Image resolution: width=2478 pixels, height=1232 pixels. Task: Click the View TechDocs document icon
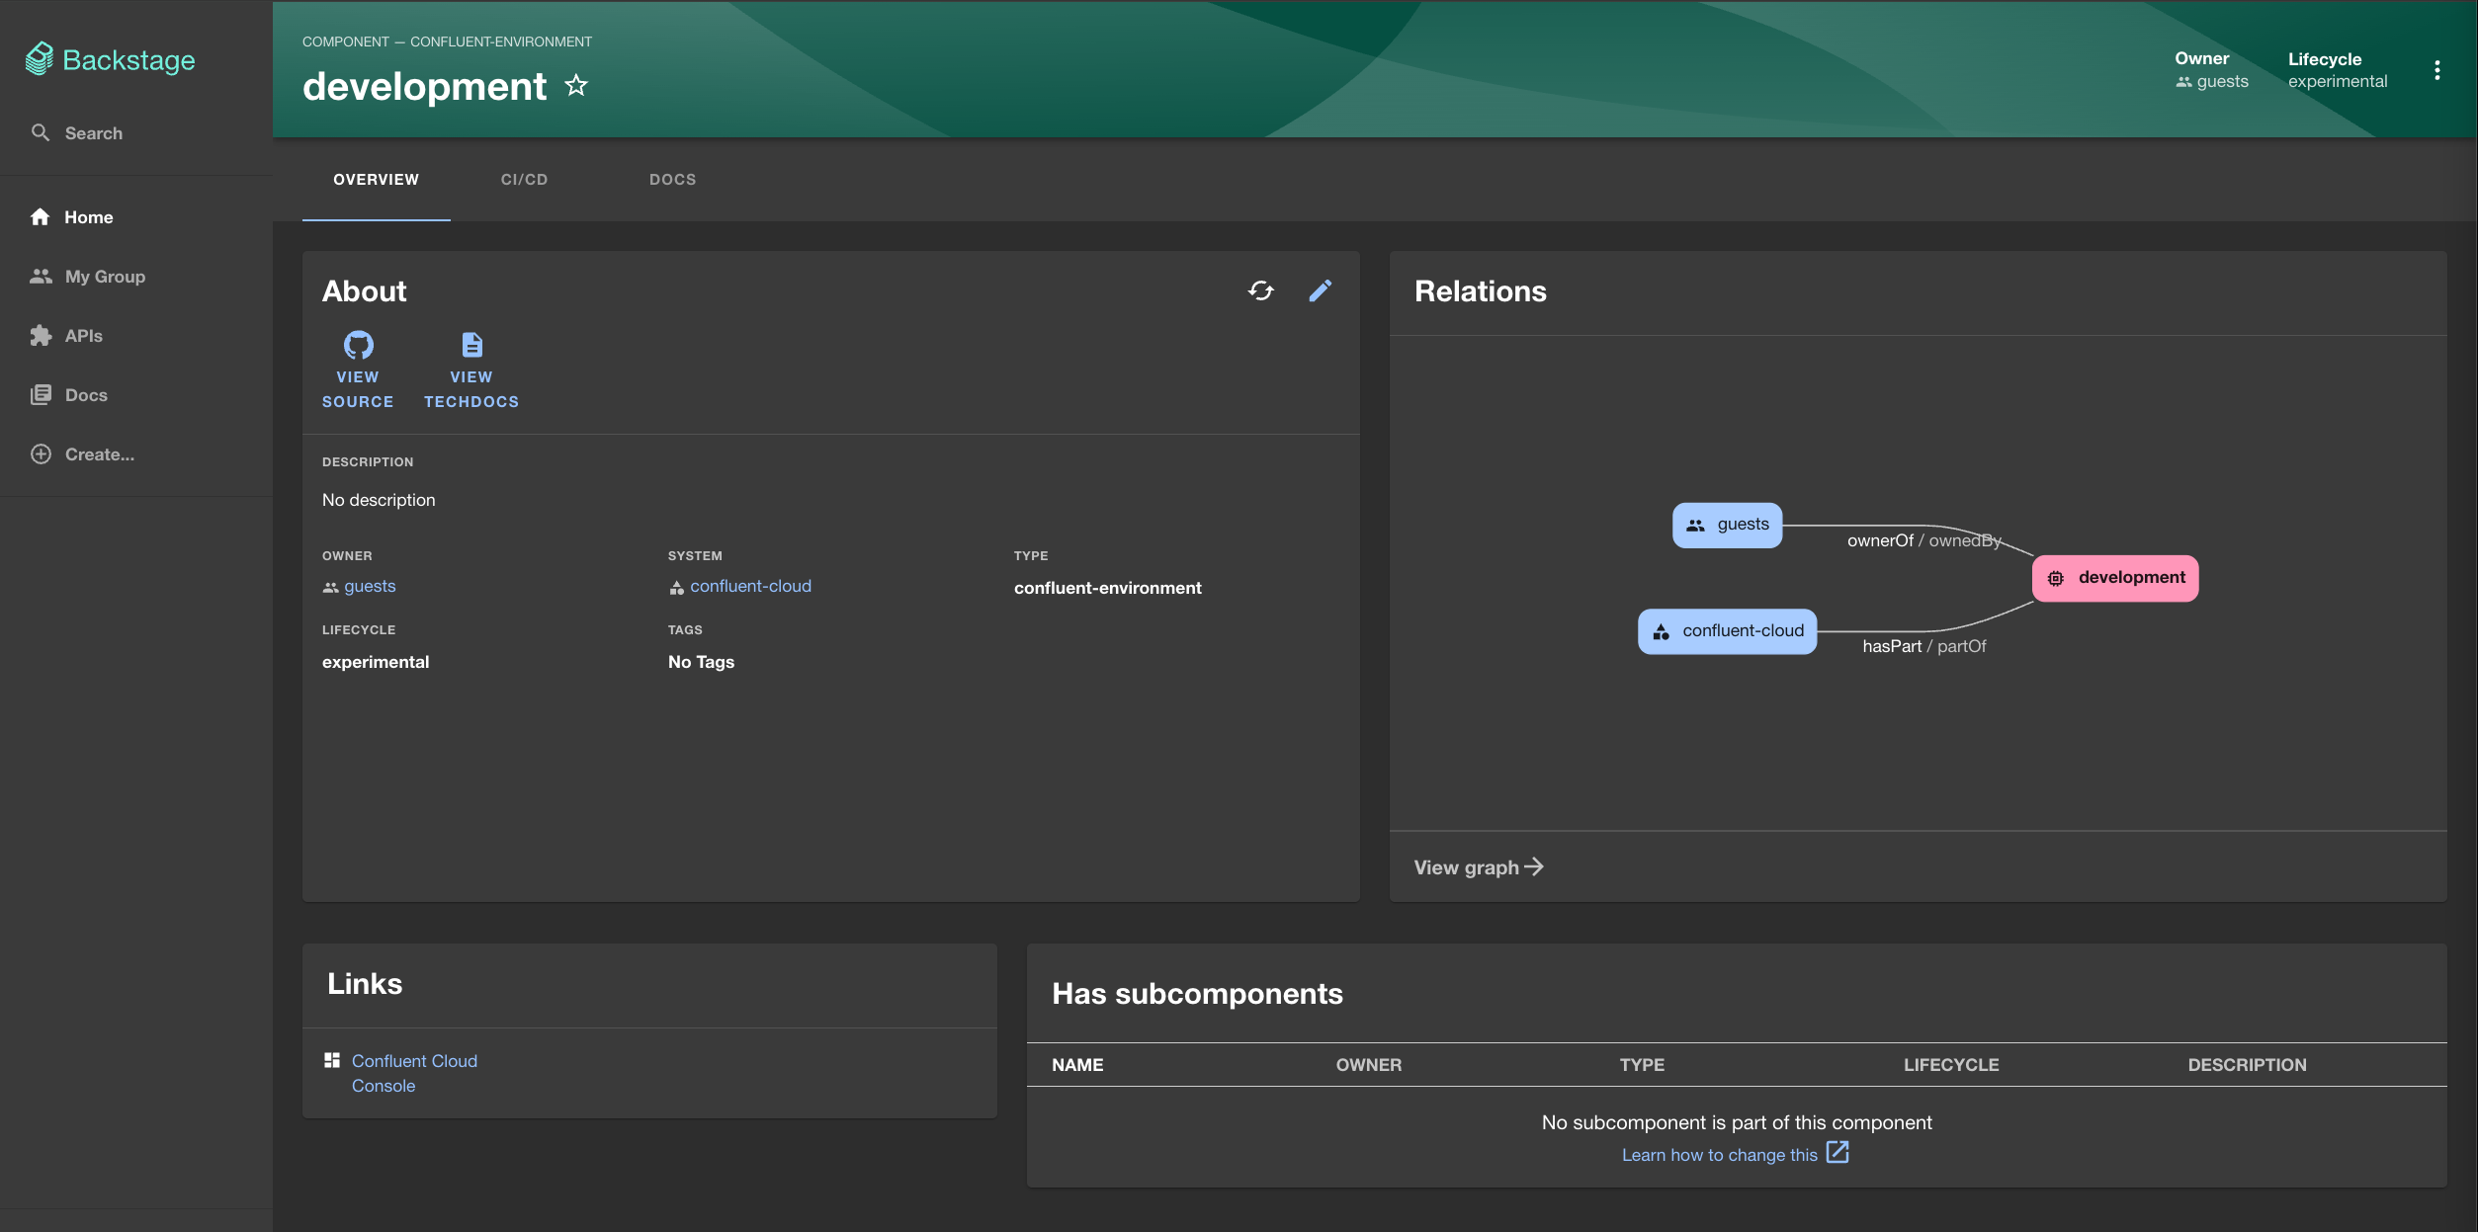(471, 345)
